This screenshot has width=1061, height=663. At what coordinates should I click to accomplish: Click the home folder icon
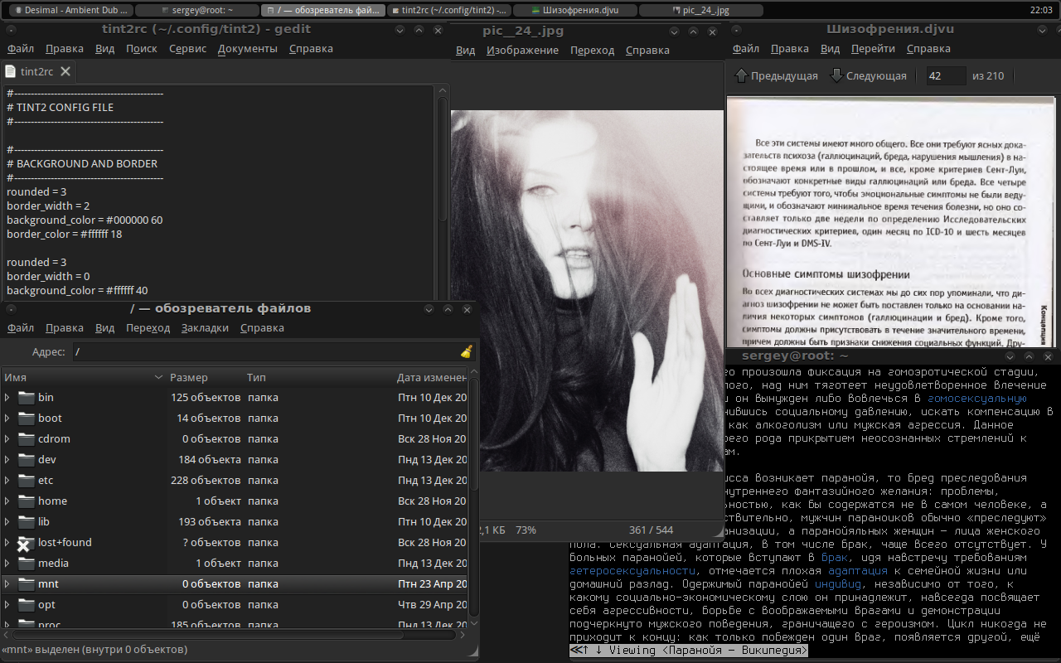click(26, 501)
